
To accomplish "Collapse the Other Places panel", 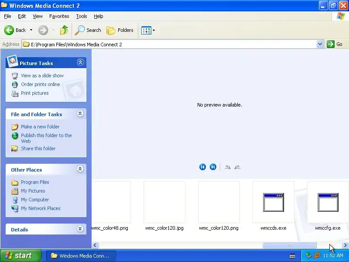I will click(x=80, y=169).
